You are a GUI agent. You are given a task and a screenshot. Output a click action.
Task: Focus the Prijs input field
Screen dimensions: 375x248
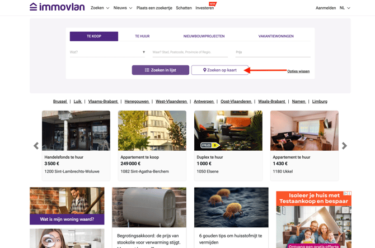[273, 52]
